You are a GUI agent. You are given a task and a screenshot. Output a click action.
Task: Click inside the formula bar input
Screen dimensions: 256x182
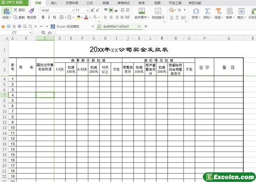click(156, 33)
